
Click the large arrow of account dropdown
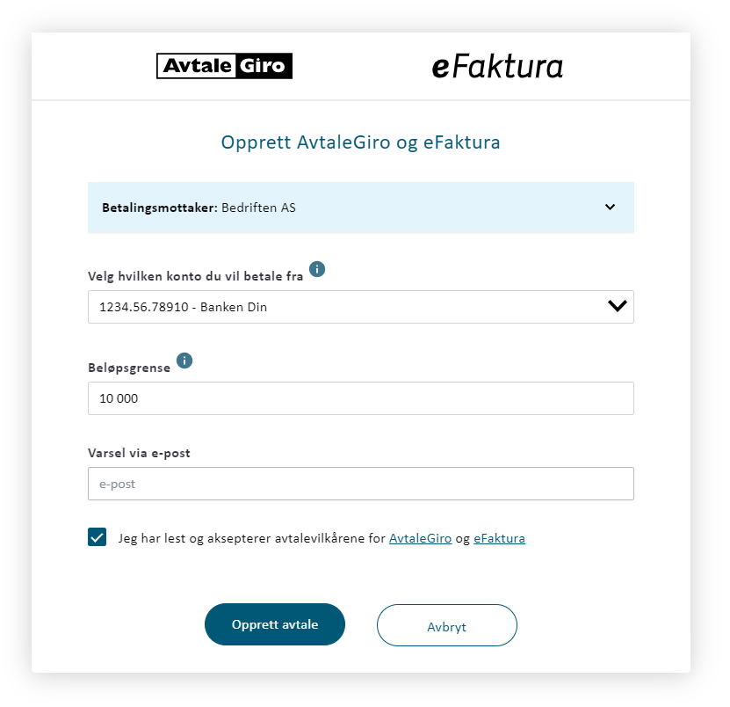618,306
